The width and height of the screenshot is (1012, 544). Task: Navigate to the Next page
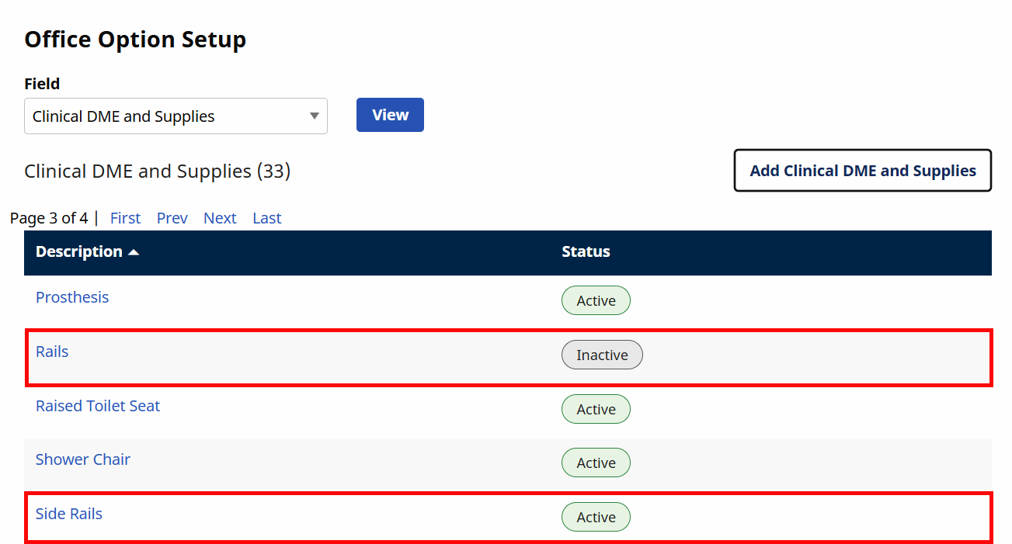click(x=220, y=218)
